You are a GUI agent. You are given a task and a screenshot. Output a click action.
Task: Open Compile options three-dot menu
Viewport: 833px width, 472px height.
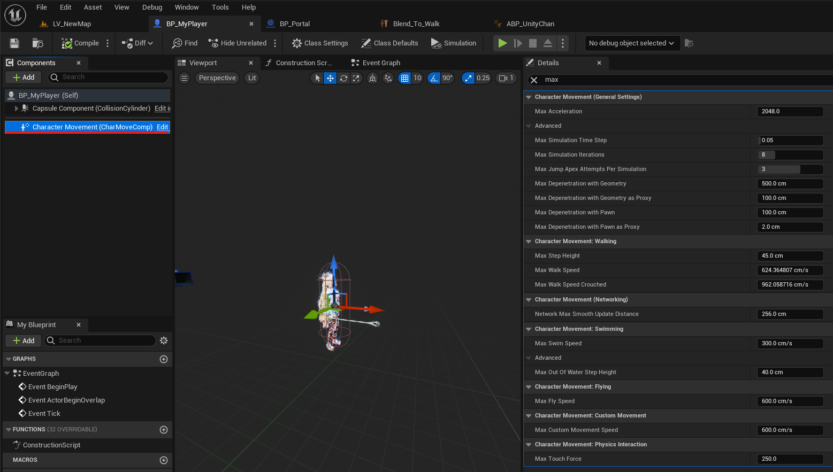click(108, 43)
